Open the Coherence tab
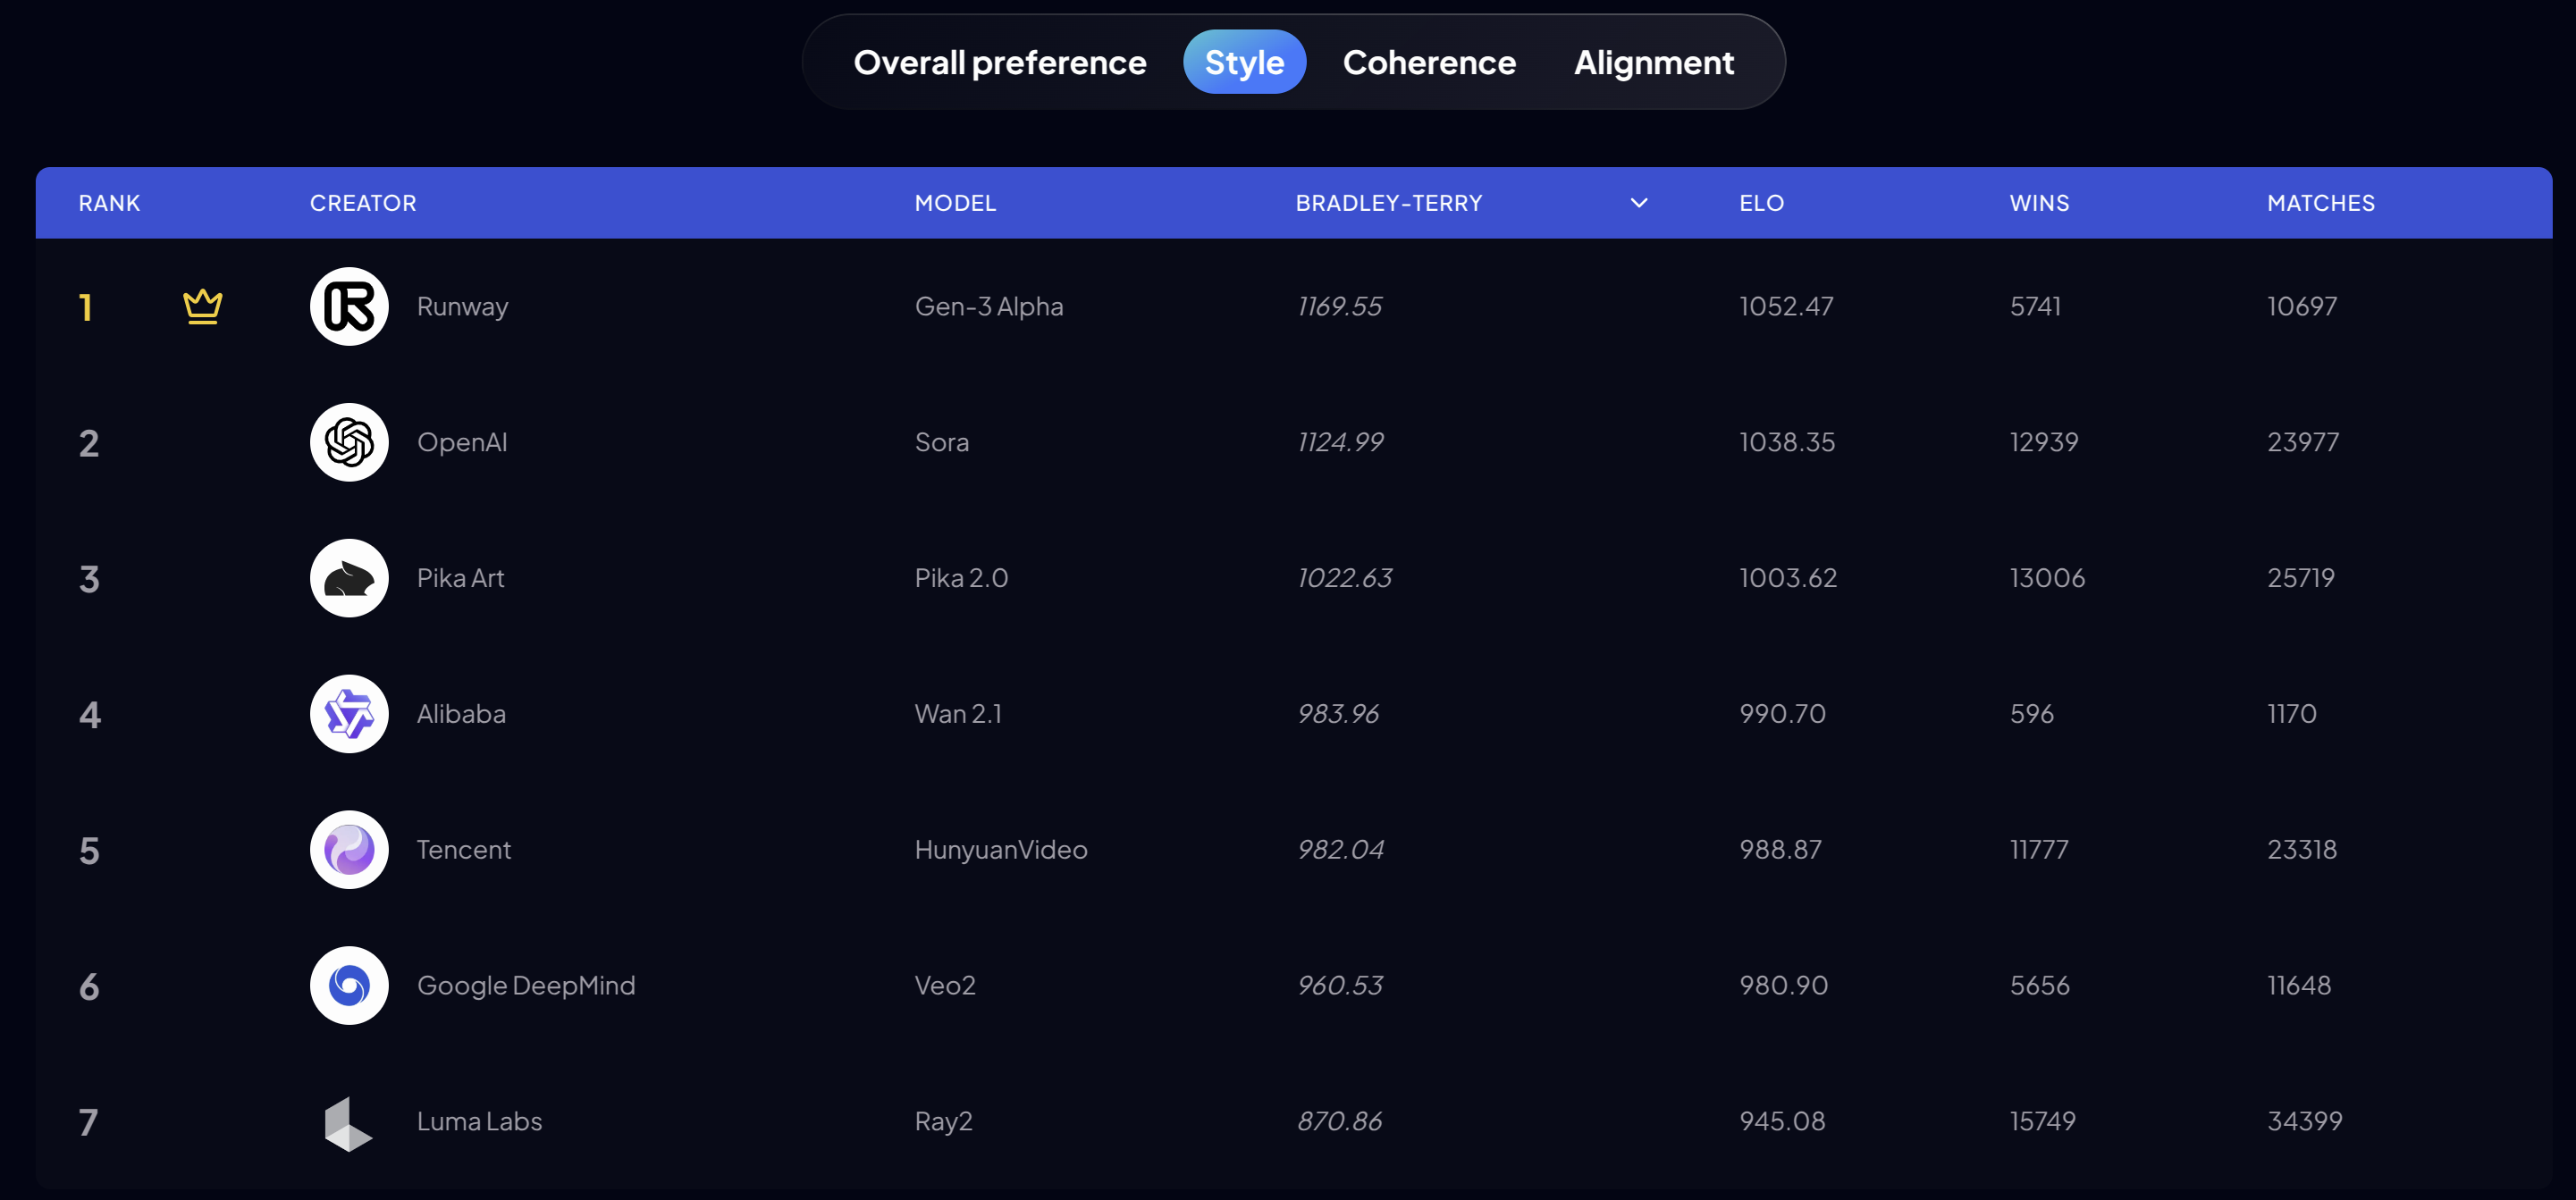Viewport: 2576px width, 1200px height. pyautogui.click(x=1429, y=62)
